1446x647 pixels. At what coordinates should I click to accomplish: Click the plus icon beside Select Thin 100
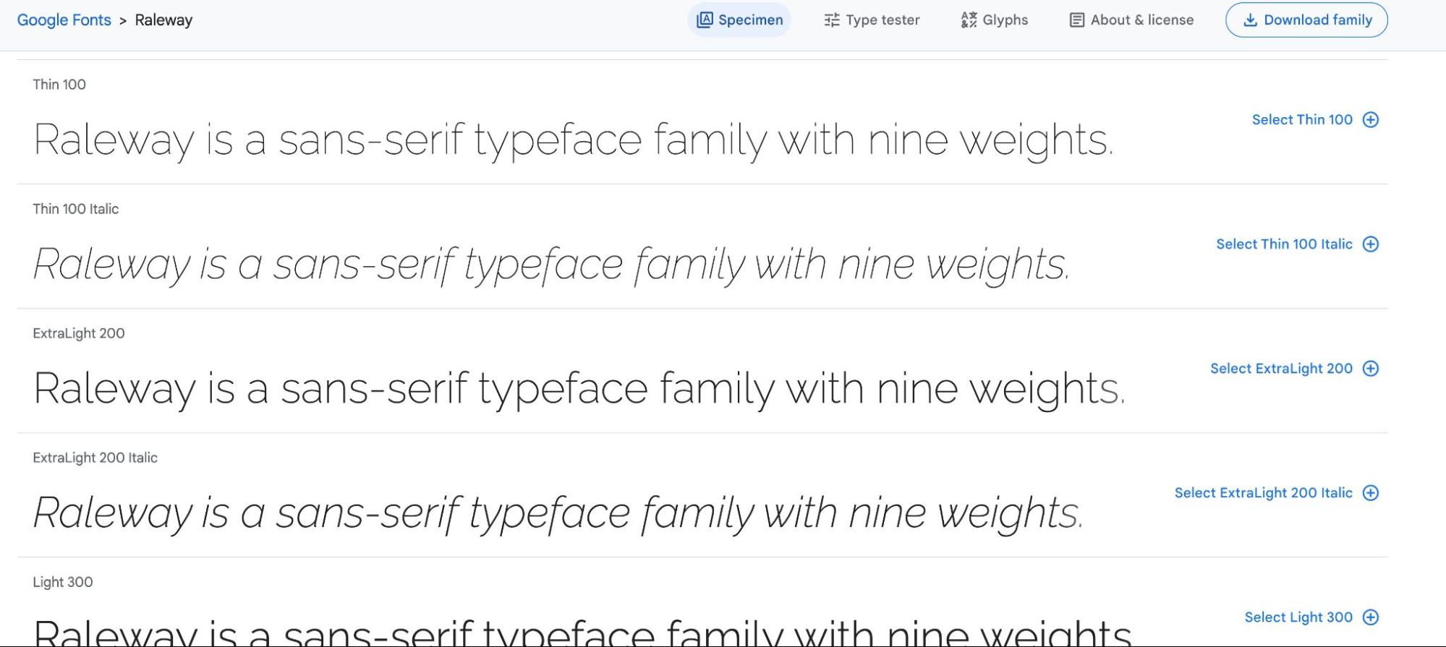[1370, 120]
